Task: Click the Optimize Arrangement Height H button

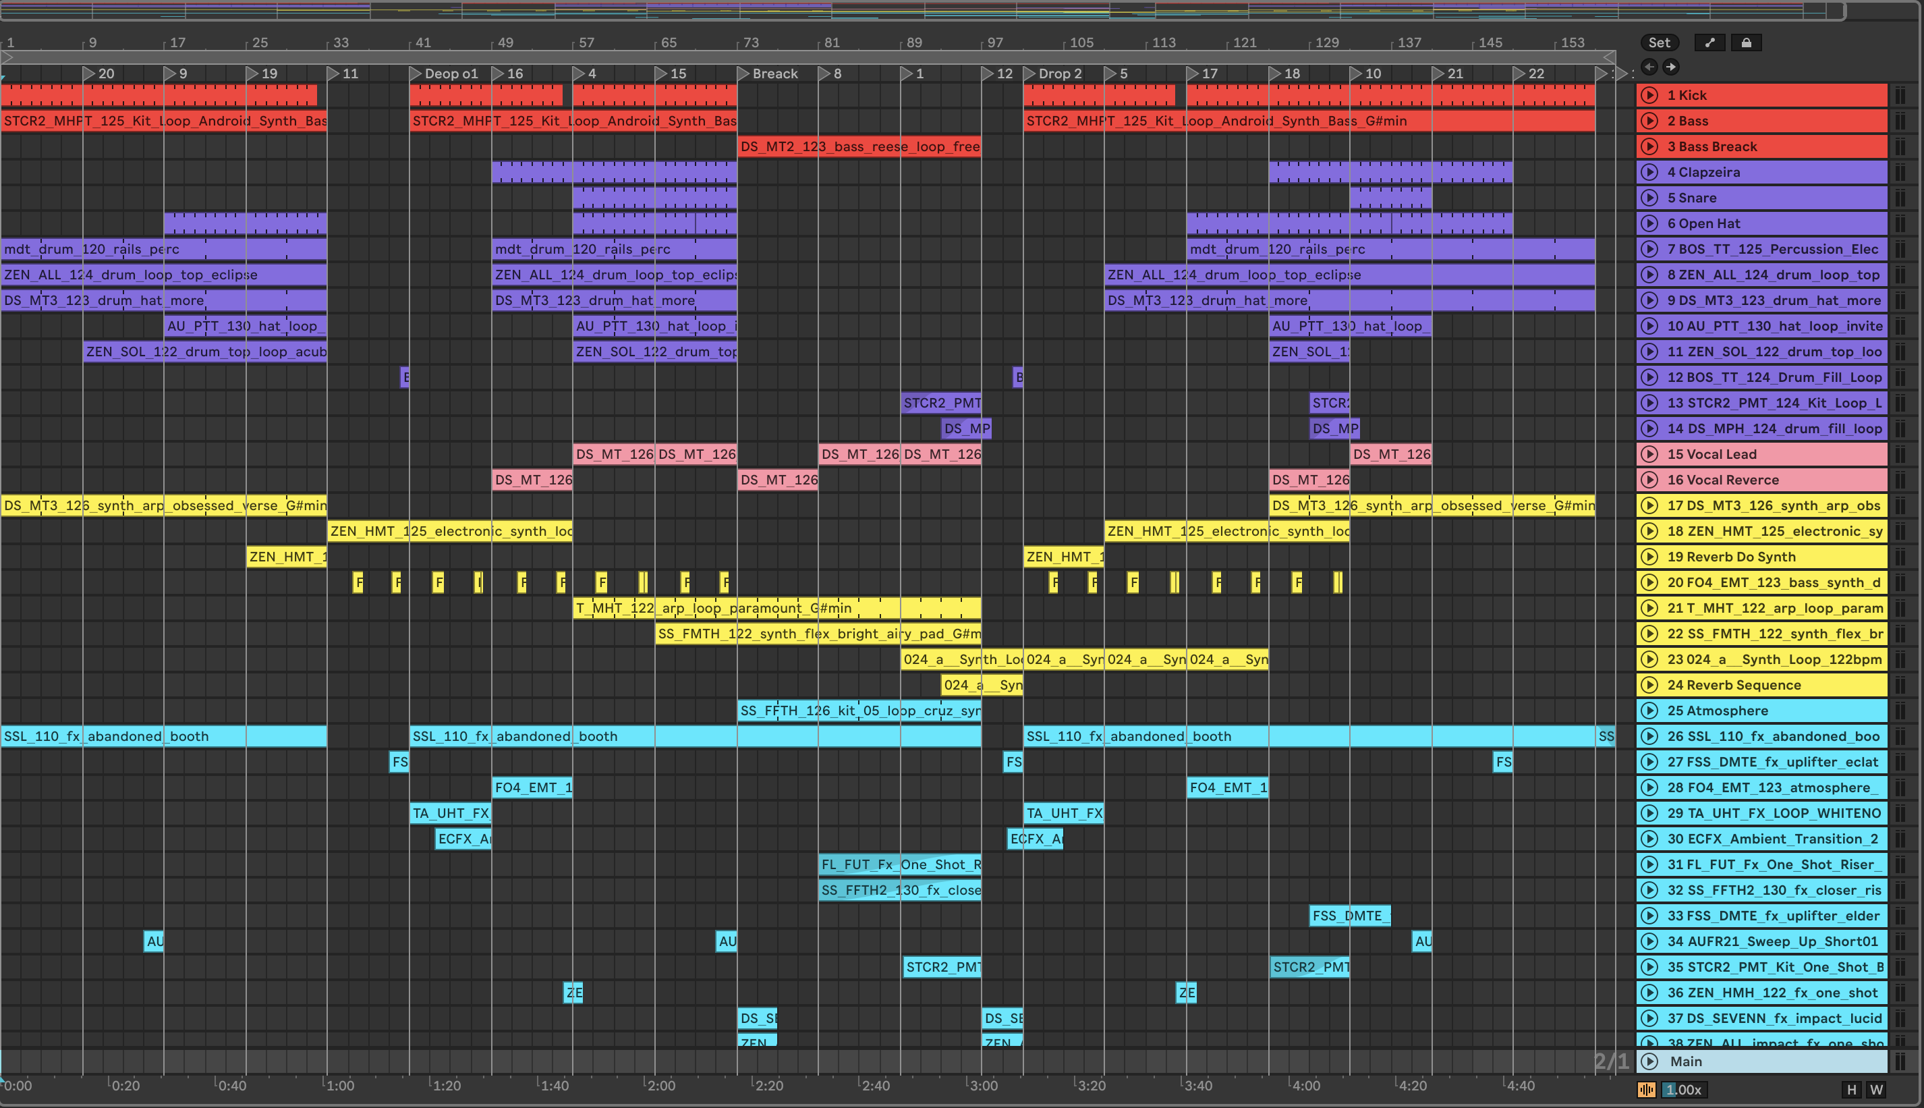Action: [1852, 1090]
